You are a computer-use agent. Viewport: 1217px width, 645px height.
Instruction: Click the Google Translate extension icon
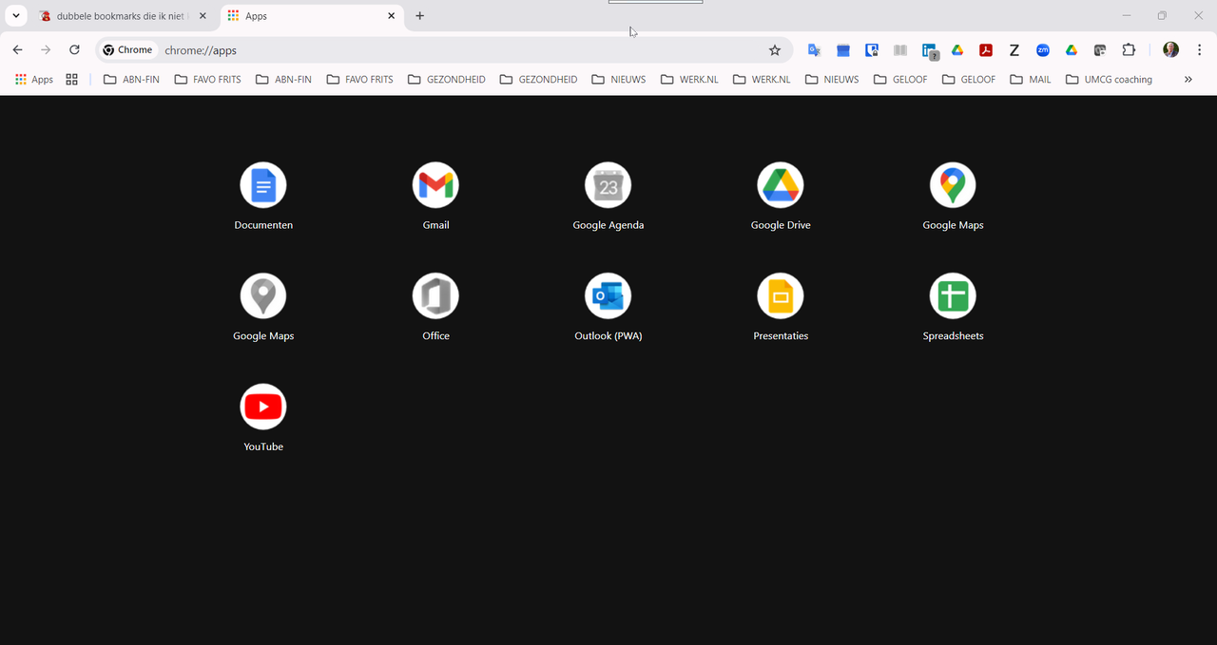pos(814,50)
